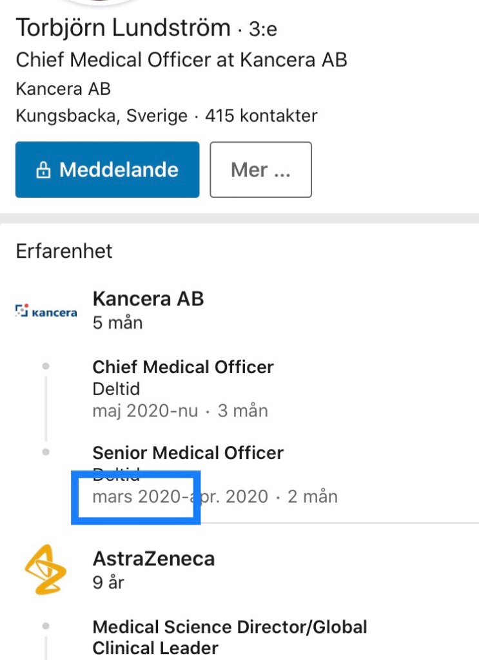Select the Chief Medical Officer position entry

tap(183, 367)
